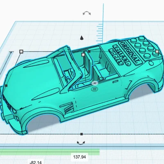Click the bottom curved rotation arrow handle
The width and height of the screenshot is (164, 164).
pos(81,143)
